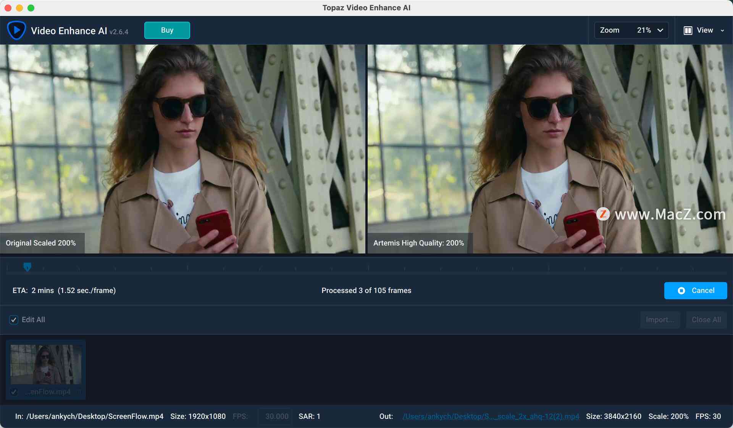Click the Import... button

pos(660,320)
